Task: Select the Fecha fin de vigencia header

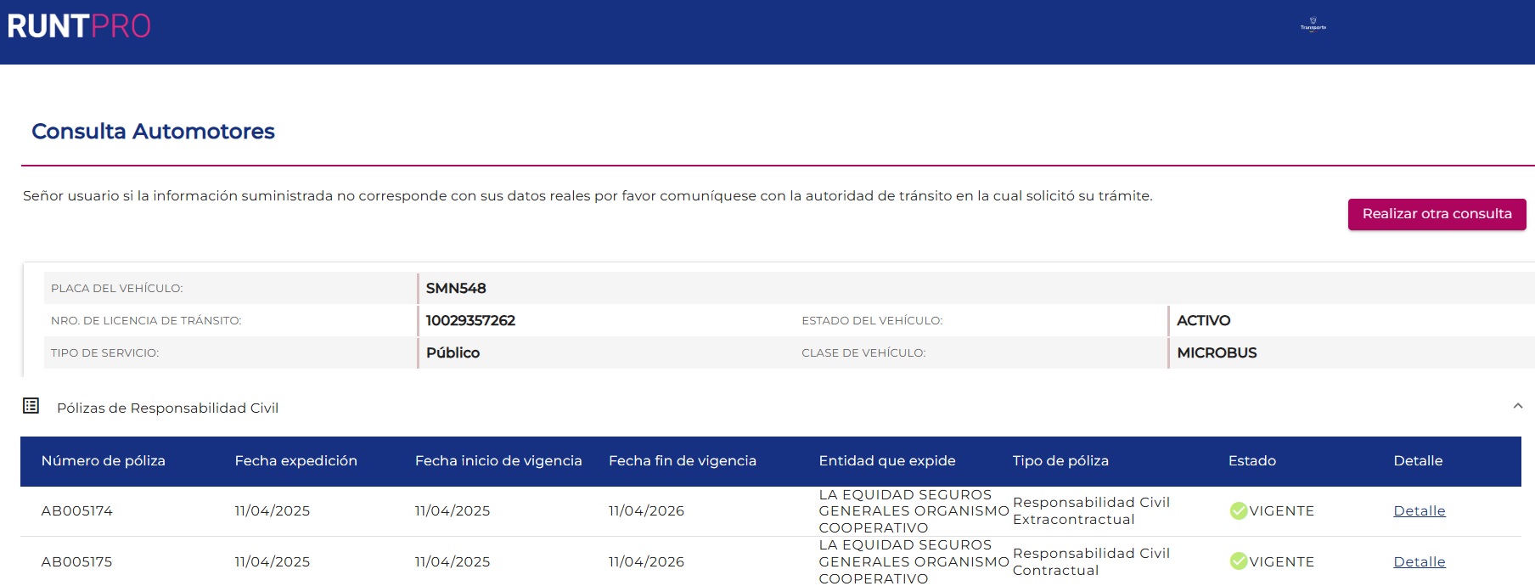Action: pos(682,460)
